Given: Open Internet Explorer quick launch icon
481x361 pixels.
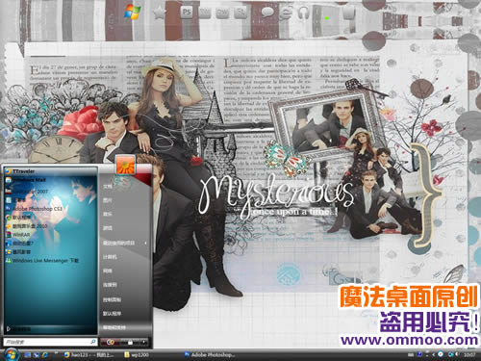Looking at the screenshot, I should 45,355.
